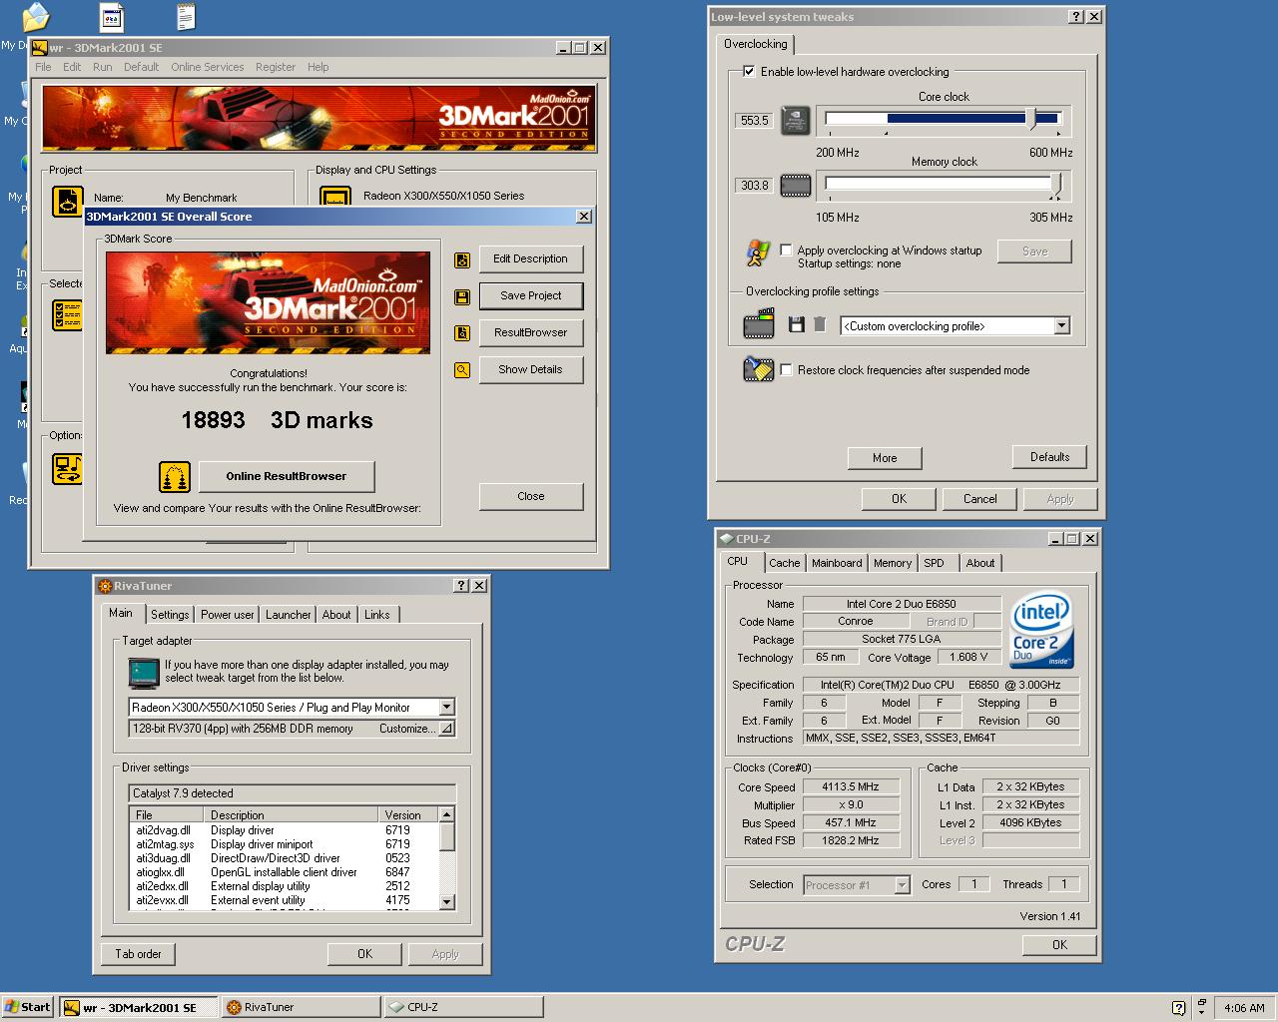Open the Help menu in 3DMark2001

318,67
